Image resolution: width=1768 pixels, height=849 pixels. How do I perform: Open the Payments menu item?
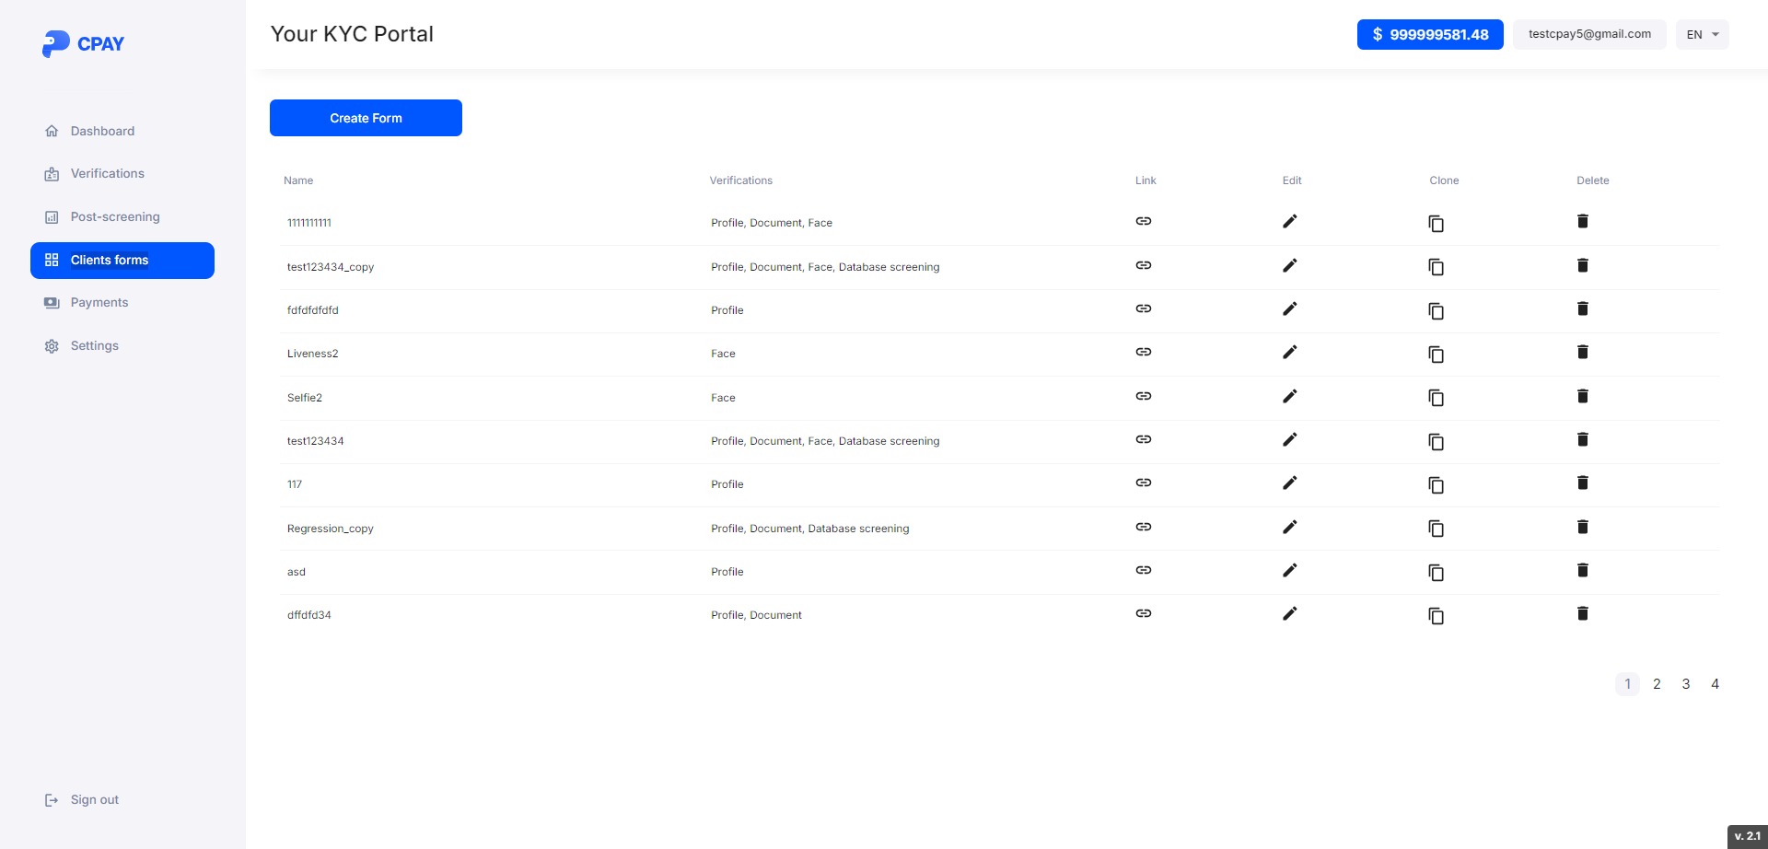coord(99,302)
